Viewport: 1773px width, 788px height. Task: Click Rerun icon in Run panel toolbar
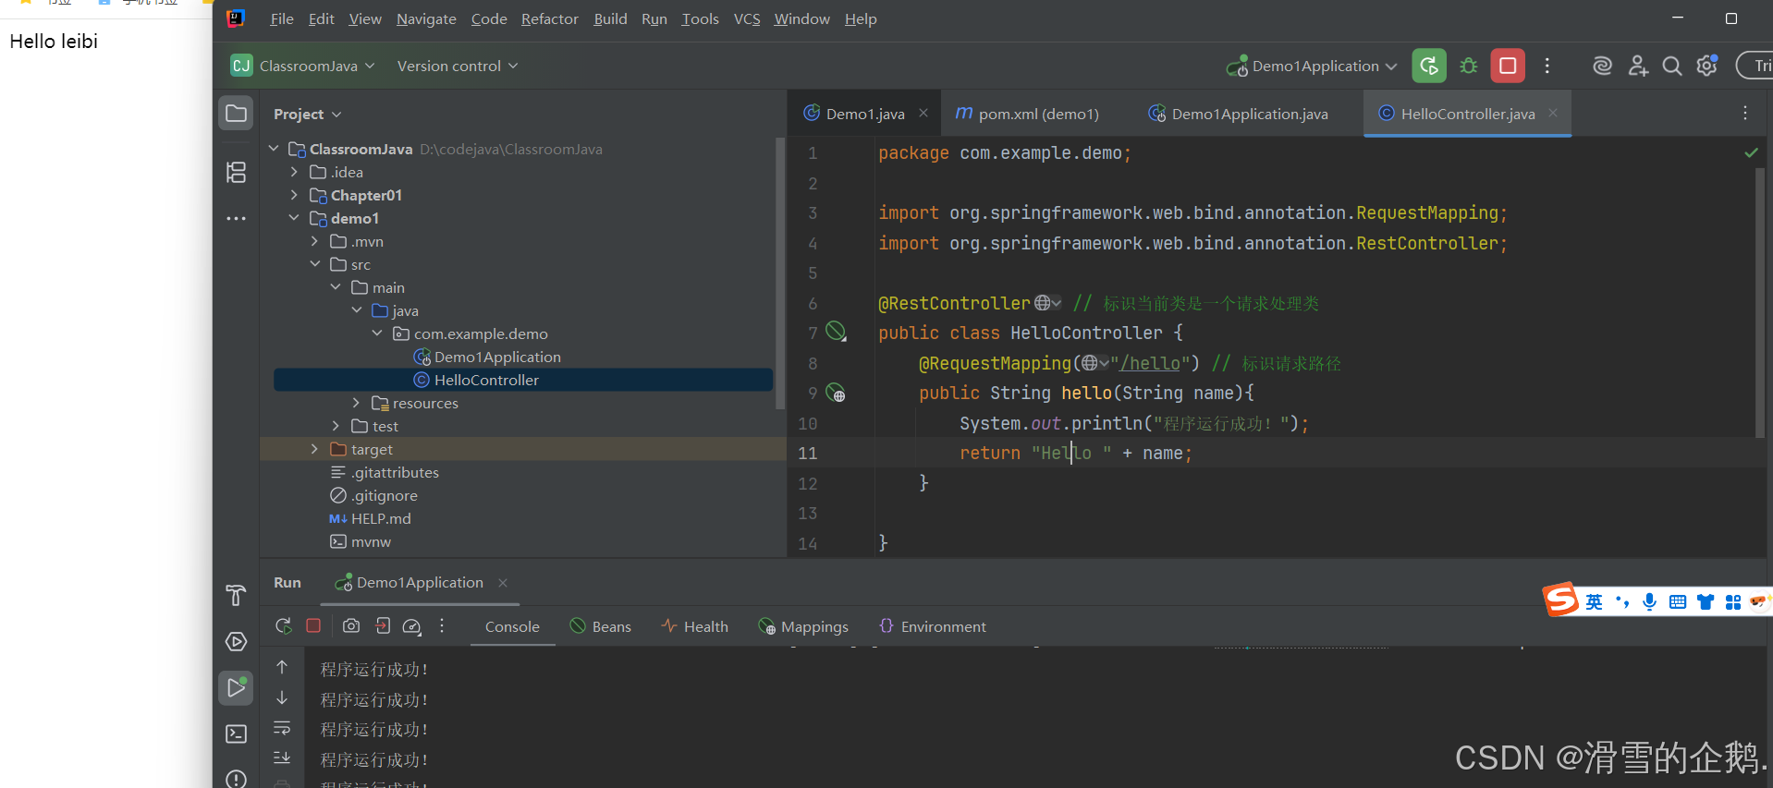point(284,625)
